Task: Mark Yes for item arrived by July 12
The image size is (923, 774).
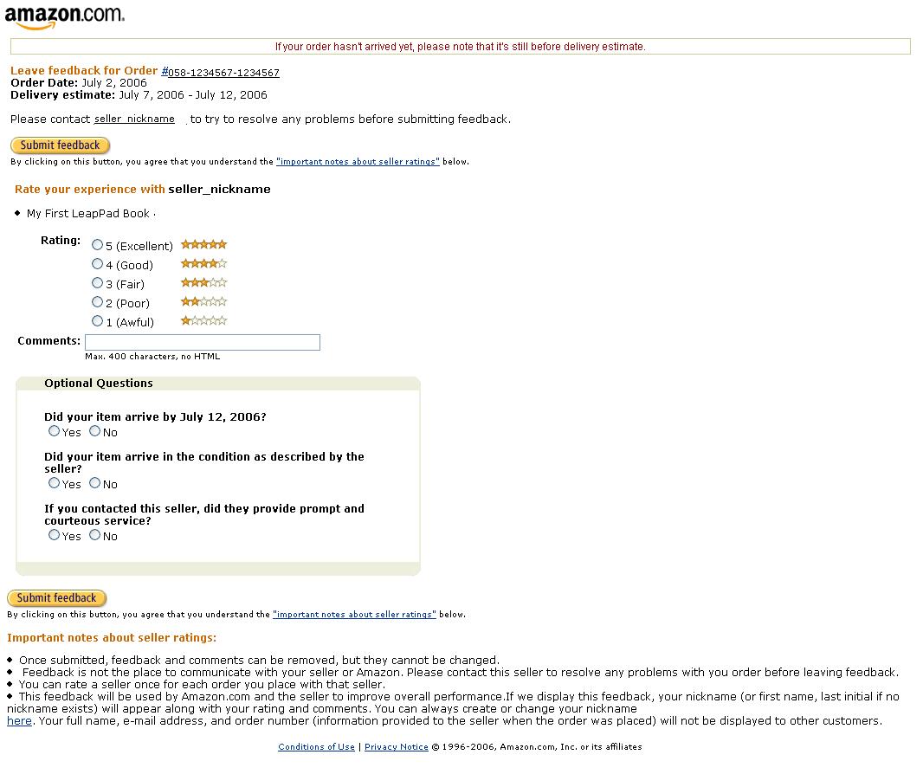Action: coord(54,431)
